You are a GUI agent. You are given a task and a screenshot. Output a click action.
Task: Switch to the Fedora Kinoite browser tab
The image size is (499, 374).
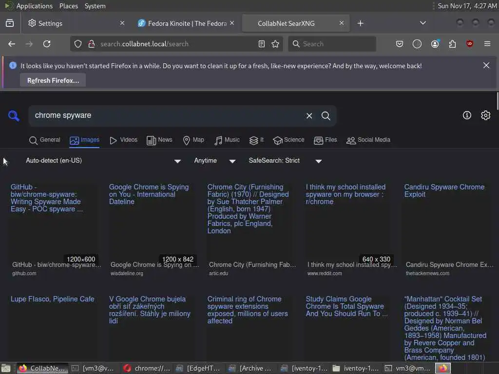coord(186,23)
